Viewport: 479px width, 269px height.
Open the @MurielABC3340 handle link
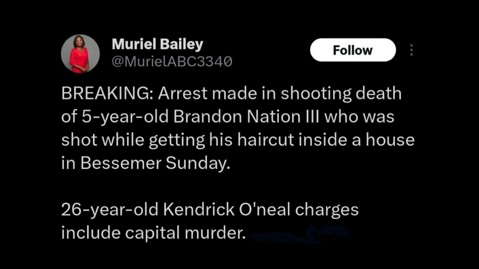pos(172,61)
